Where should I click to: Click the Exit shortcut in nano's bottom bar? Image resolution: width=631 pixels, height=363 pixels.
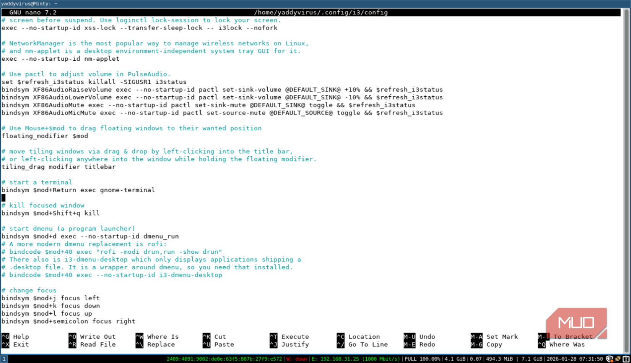click(15, 344)
